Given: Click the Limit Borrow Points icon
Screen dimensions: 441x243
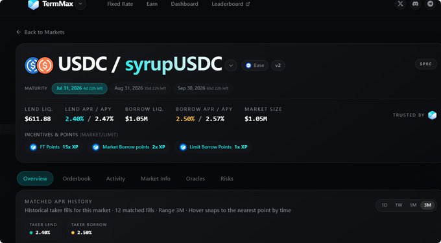Looking at the screenshot, I should click(x=183, y=147).
